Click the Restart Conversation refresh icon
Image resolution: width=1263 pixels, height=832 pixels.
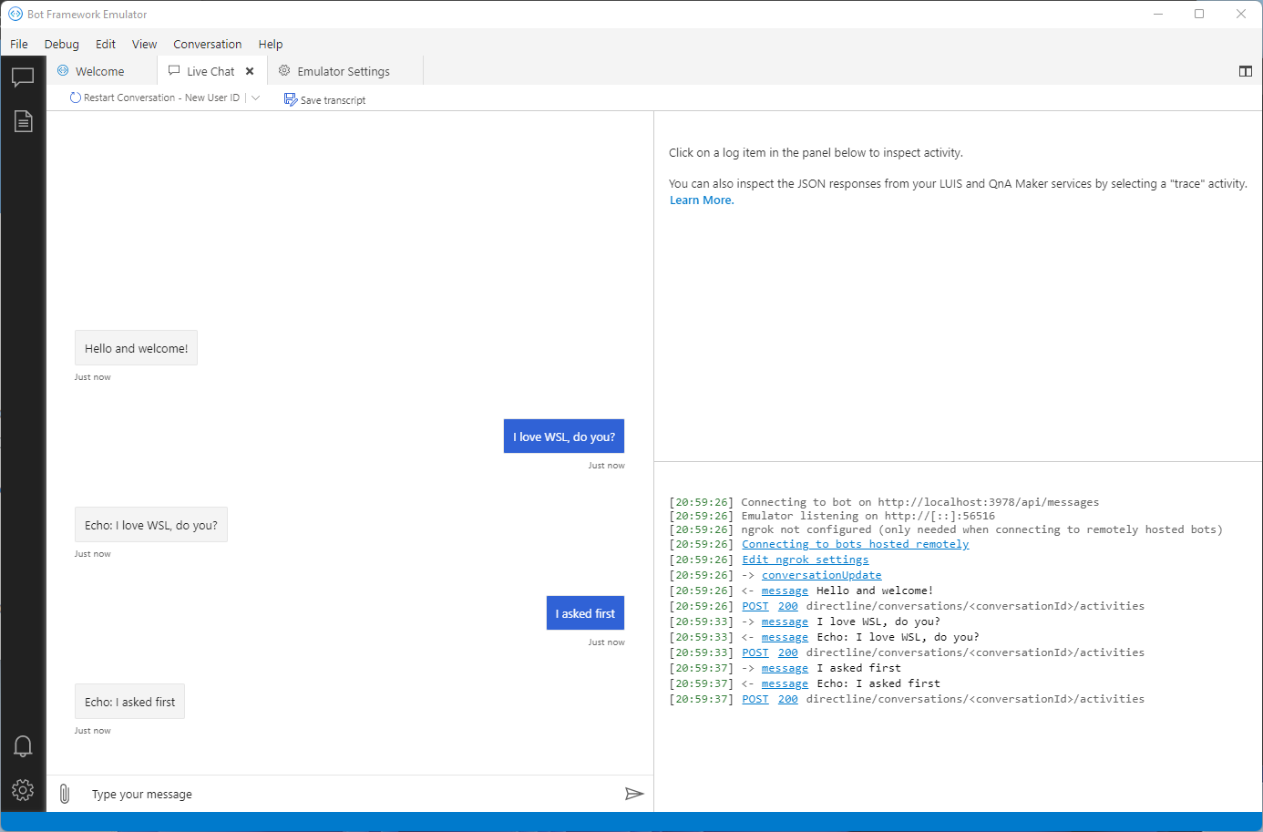coord(76,98)
